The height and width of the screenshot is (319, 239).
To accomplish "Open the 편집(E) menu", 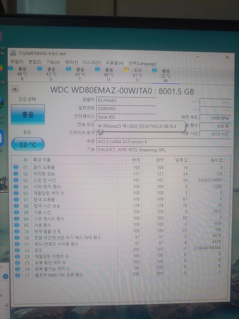I will click(x=35, y=62).
